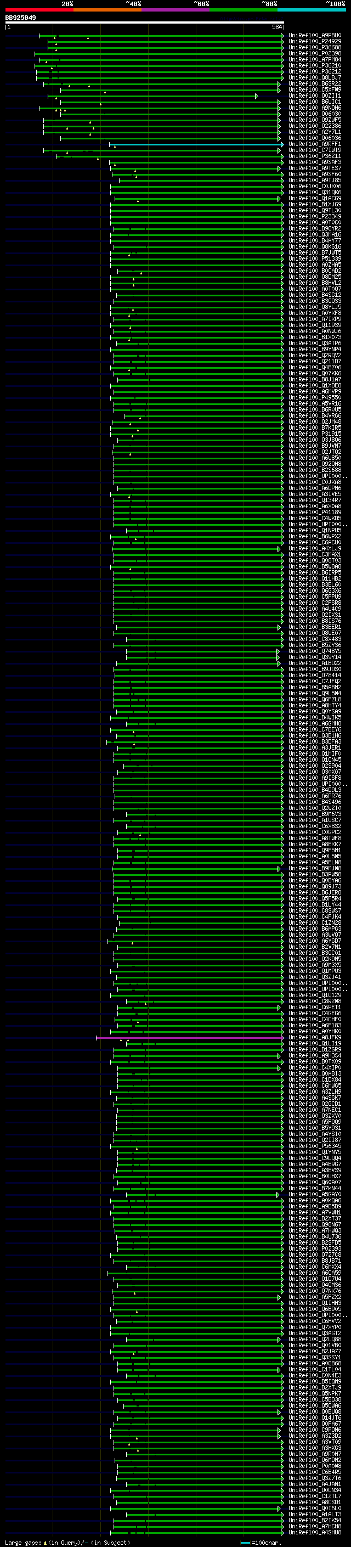The width and height of the screenshot is (351, 1547).
Task: Select the UniRef100_B3DFA3 label
Action: click(314, 742)
